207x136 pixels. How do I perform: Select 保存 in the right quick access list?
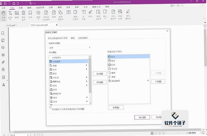(x=129, y=61)
